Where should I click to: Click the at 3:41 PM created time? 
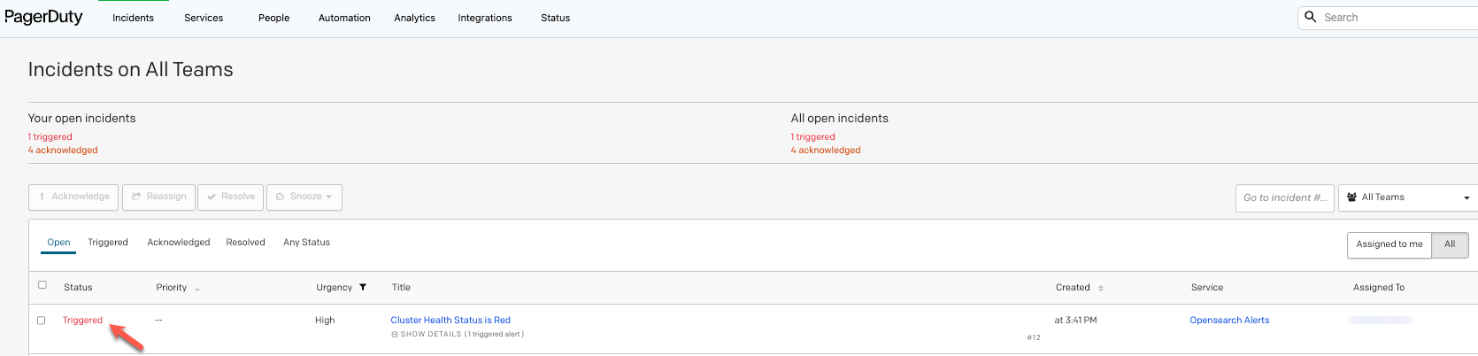[1075, 321]
